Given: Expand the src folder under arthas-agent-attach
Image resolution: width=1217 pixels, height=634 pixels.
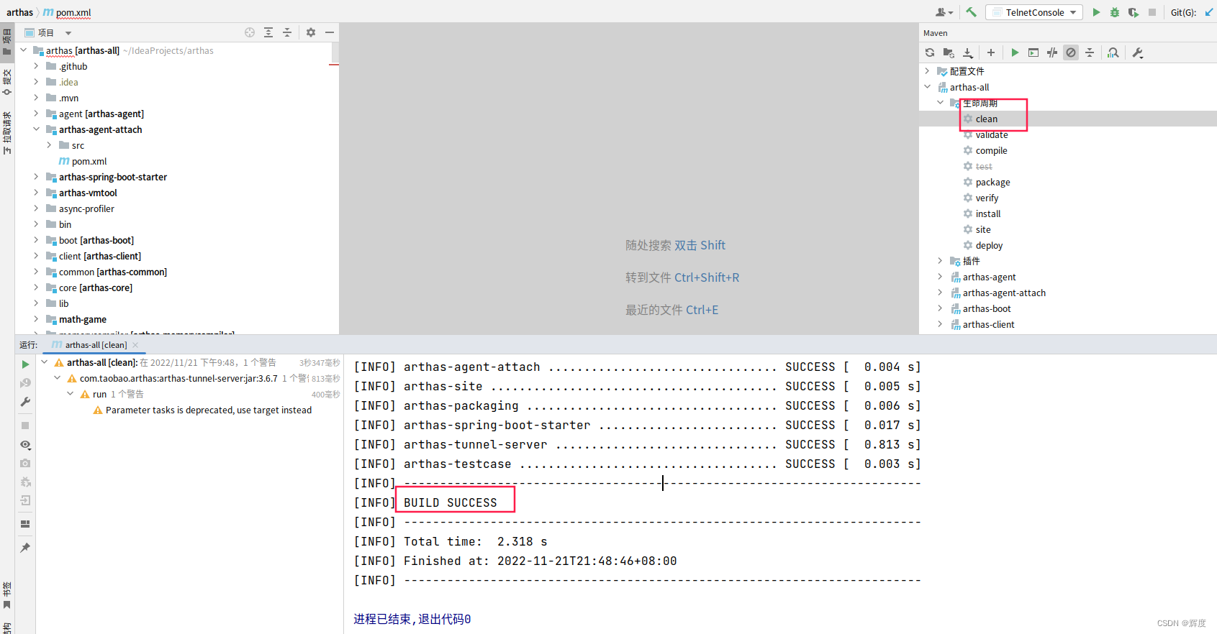Looking at the screenshot, I should click(x=49, y=145).
